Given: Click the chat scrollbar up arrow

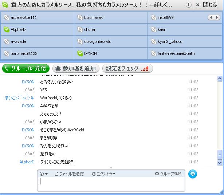Looking at the screenshot, I should 220,78.
